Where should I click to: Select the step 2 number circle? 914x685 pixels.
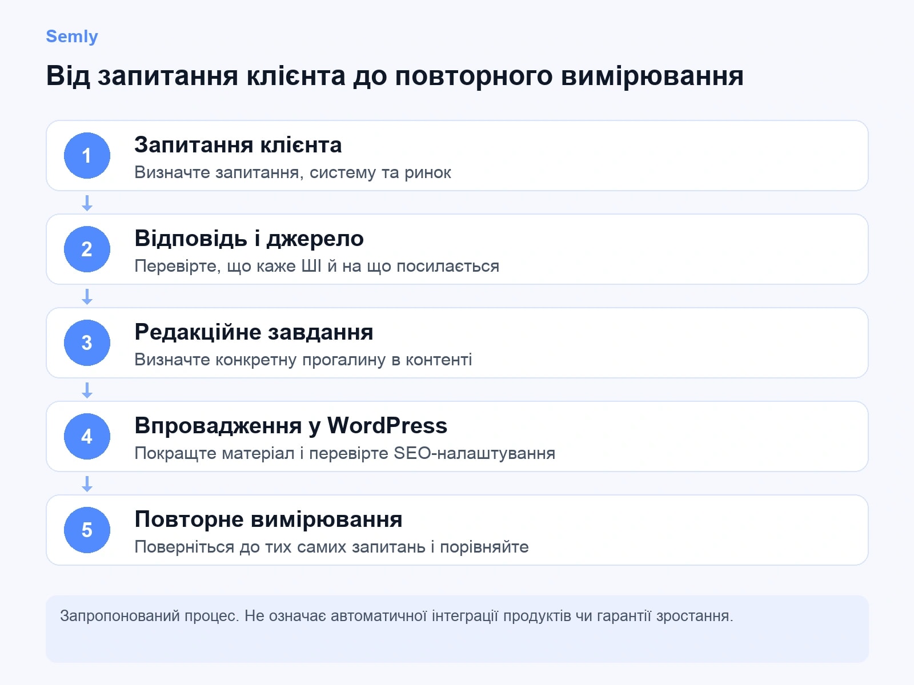[87, 249]
